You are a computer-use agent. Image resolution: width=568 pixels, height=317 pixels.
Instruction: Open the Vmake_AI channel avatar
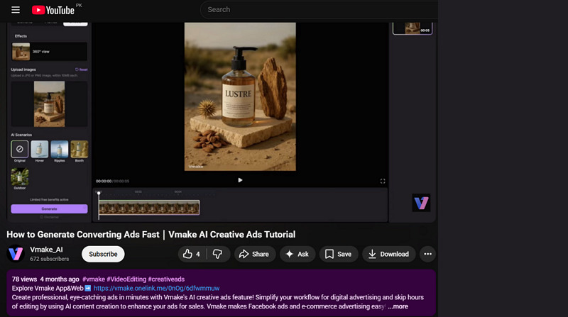point(16,254)
